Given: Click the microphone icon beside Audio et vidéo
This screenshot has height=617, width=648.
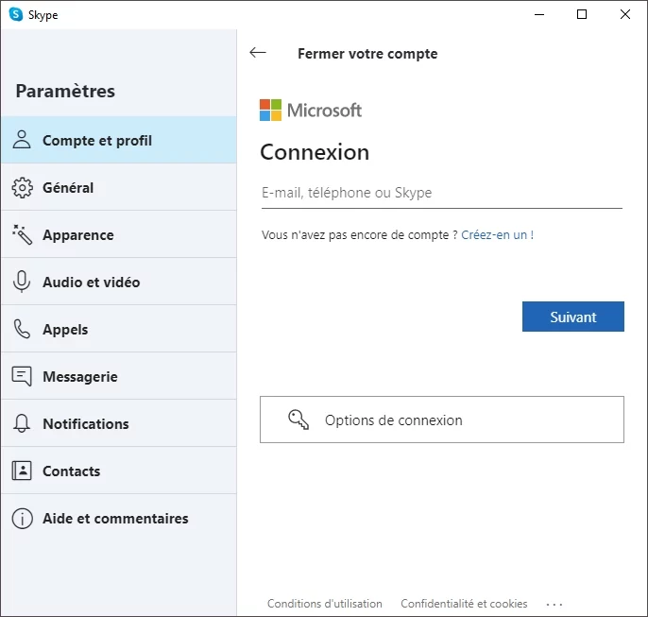Looking at the screenshot, I should point(22,282).
